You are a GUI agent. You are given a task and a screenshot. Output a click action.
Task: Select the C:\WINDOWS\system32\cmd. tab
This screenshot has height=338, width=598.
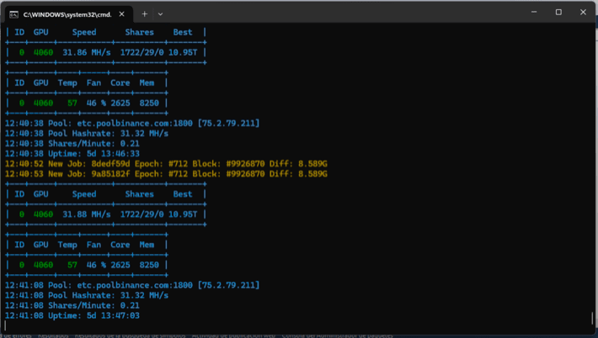point(69,14)
